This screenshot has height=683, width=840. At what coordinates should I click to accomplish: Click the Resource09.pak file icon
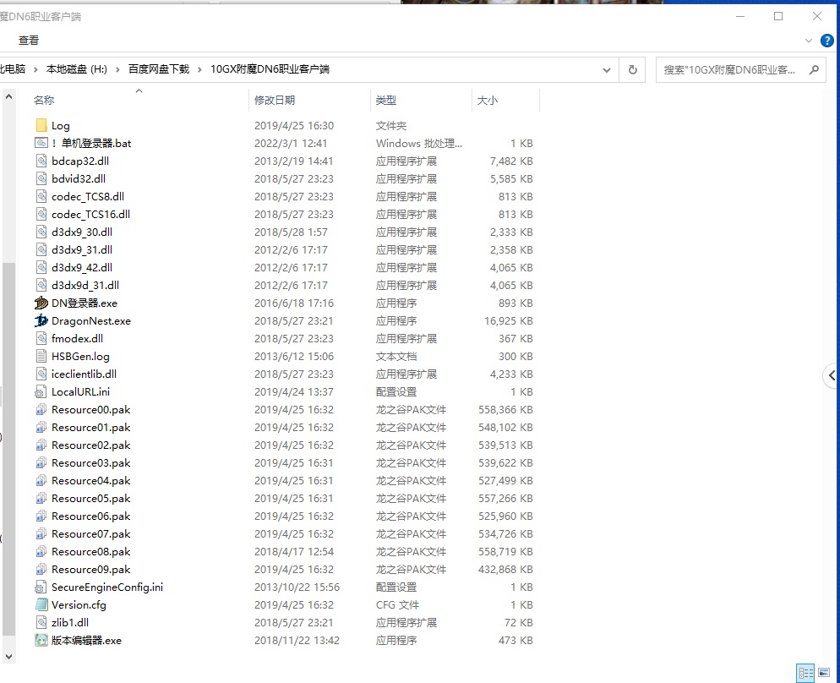pos(41,570)
